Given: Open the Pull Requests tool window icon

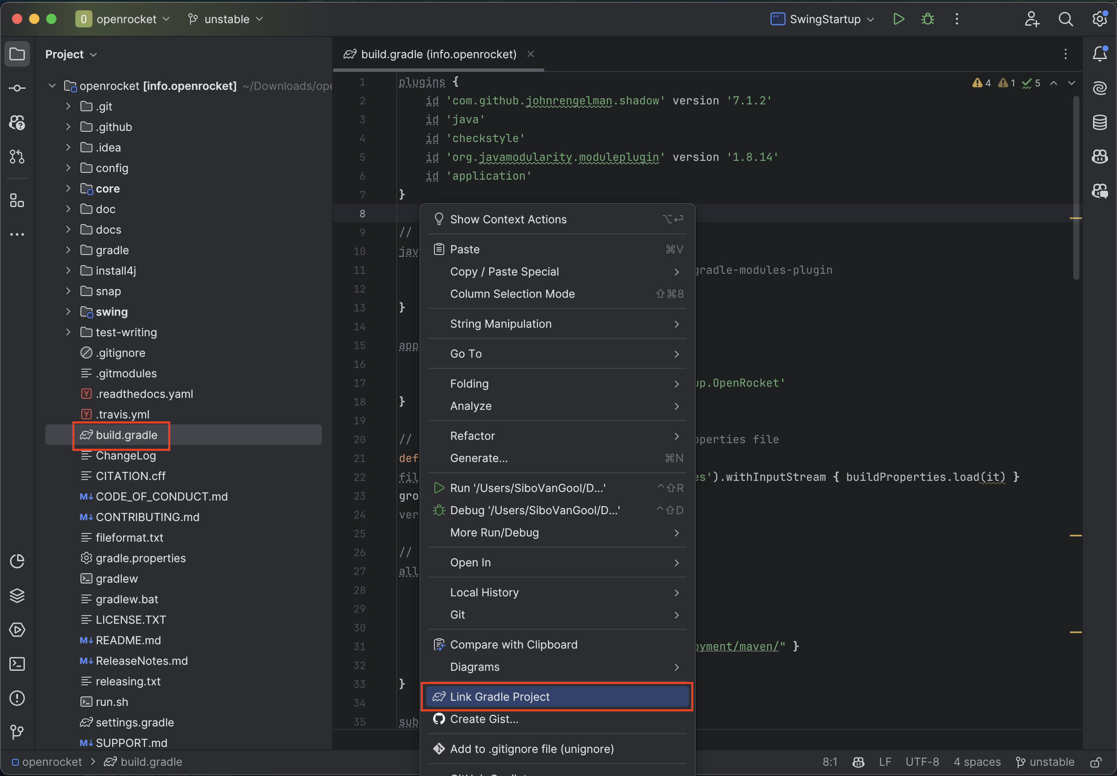Looking at the screenshot, I should click(17, 157).
